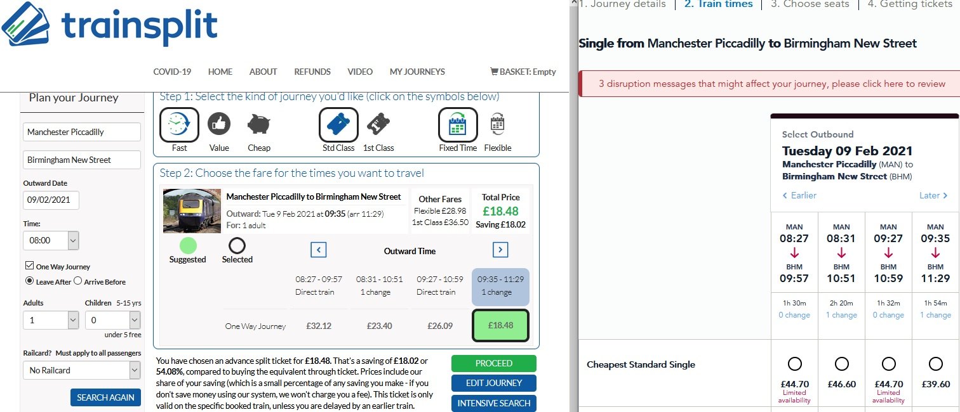Switch to Journey details step tab
This screenshot has width=960, height=412.
[x=622, y=4]
